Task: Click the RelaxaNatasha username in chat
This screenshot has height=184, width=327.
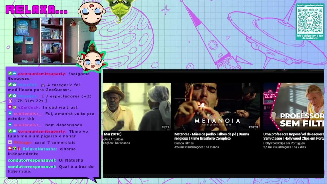Action: (x=39, y=149)
